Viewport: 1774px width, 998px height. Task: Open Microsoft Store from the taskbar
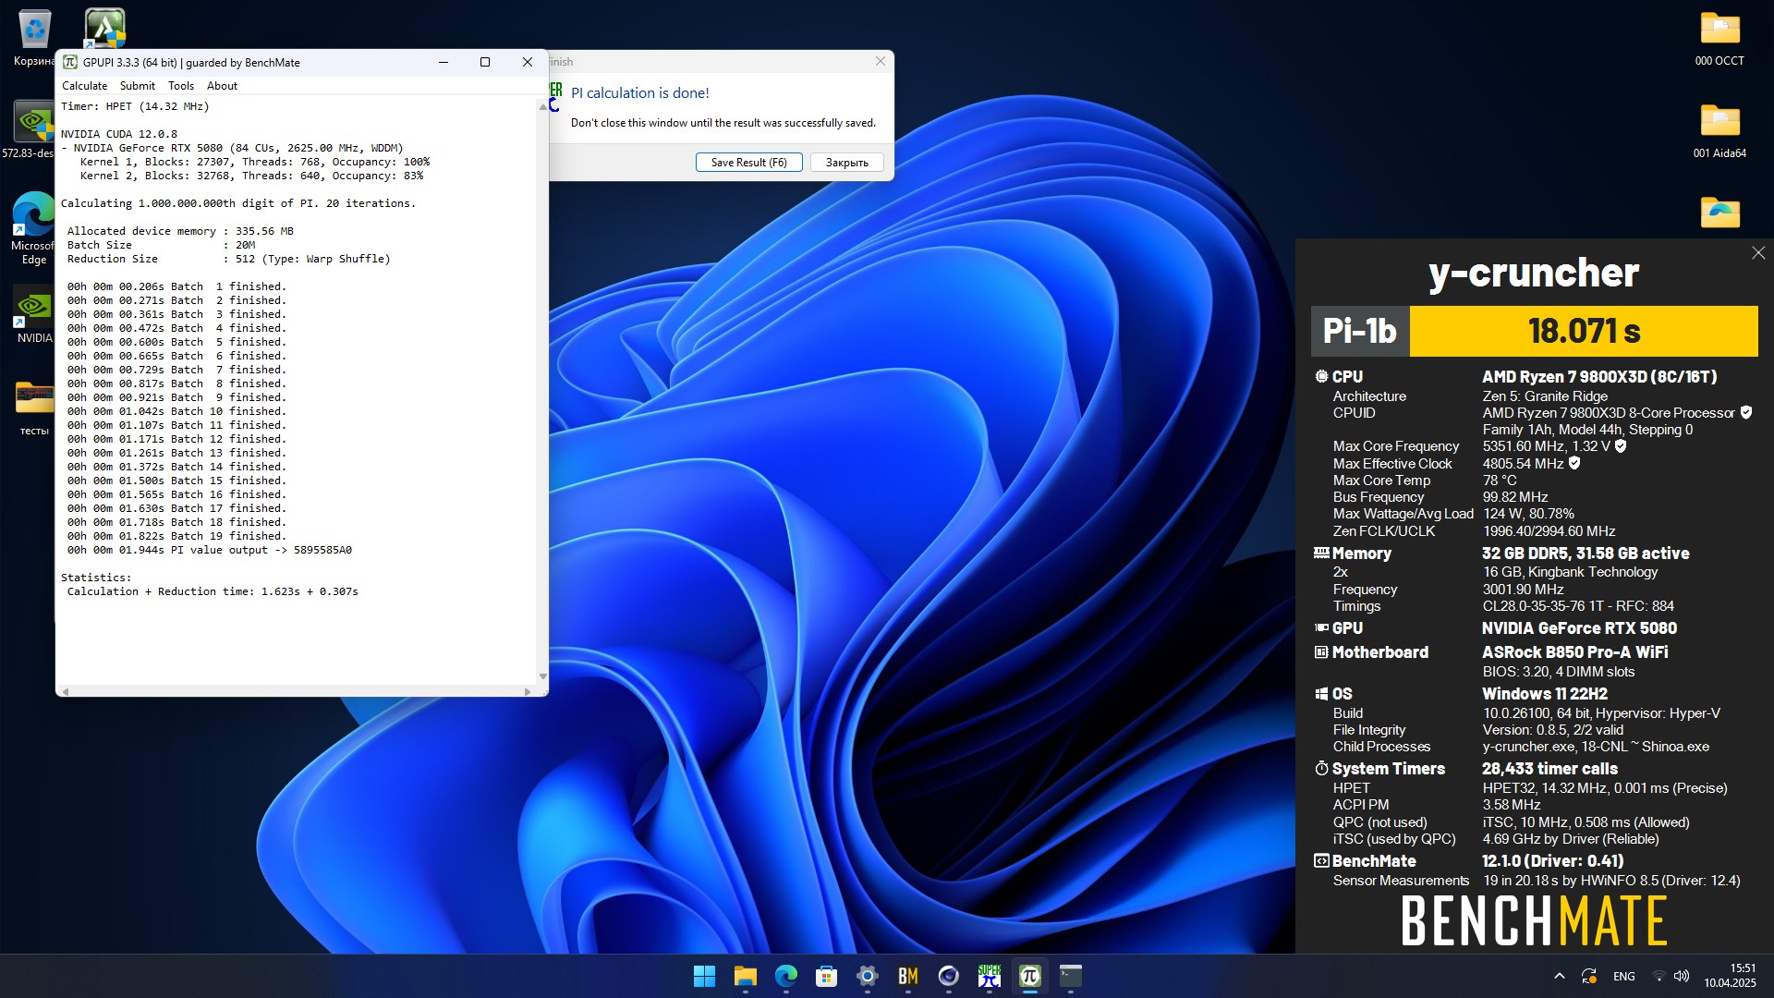click(826, 976)
